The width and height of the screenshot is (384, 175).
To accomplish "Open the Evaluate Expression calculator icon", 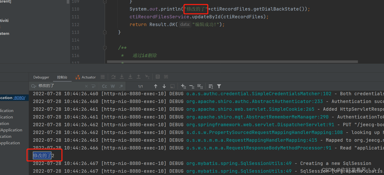I will tap(158, 77).
